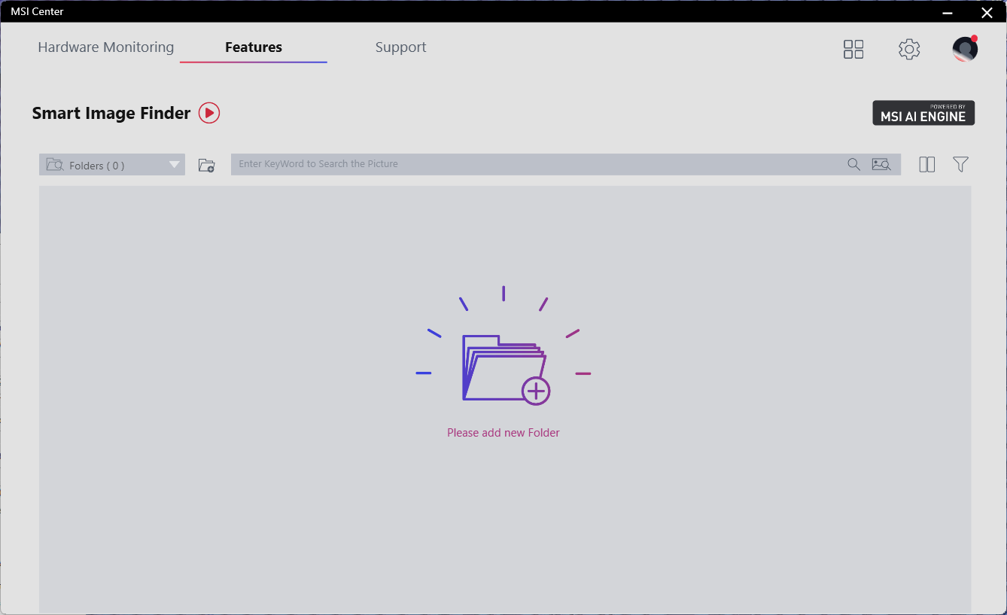Open the apps grid view icon
1007x615 pixels.
(853, 50)
